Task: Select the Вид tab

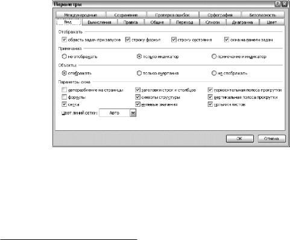Action: (68, 22)
